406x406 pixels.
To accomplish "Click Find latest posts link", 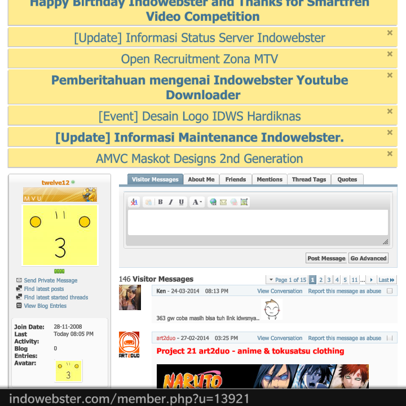I will tap(44, 289).
